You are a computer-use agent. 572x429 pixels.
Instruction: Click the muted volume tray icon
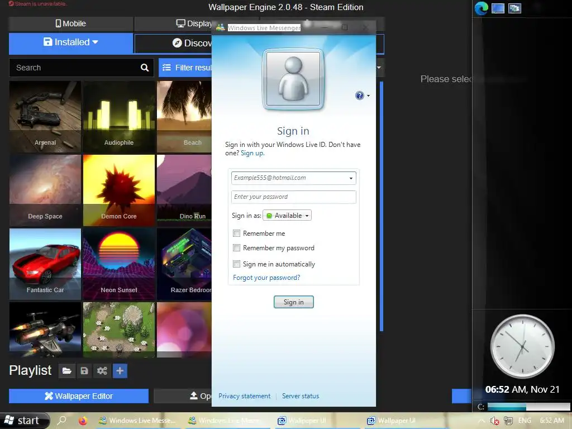coord(495,421)
